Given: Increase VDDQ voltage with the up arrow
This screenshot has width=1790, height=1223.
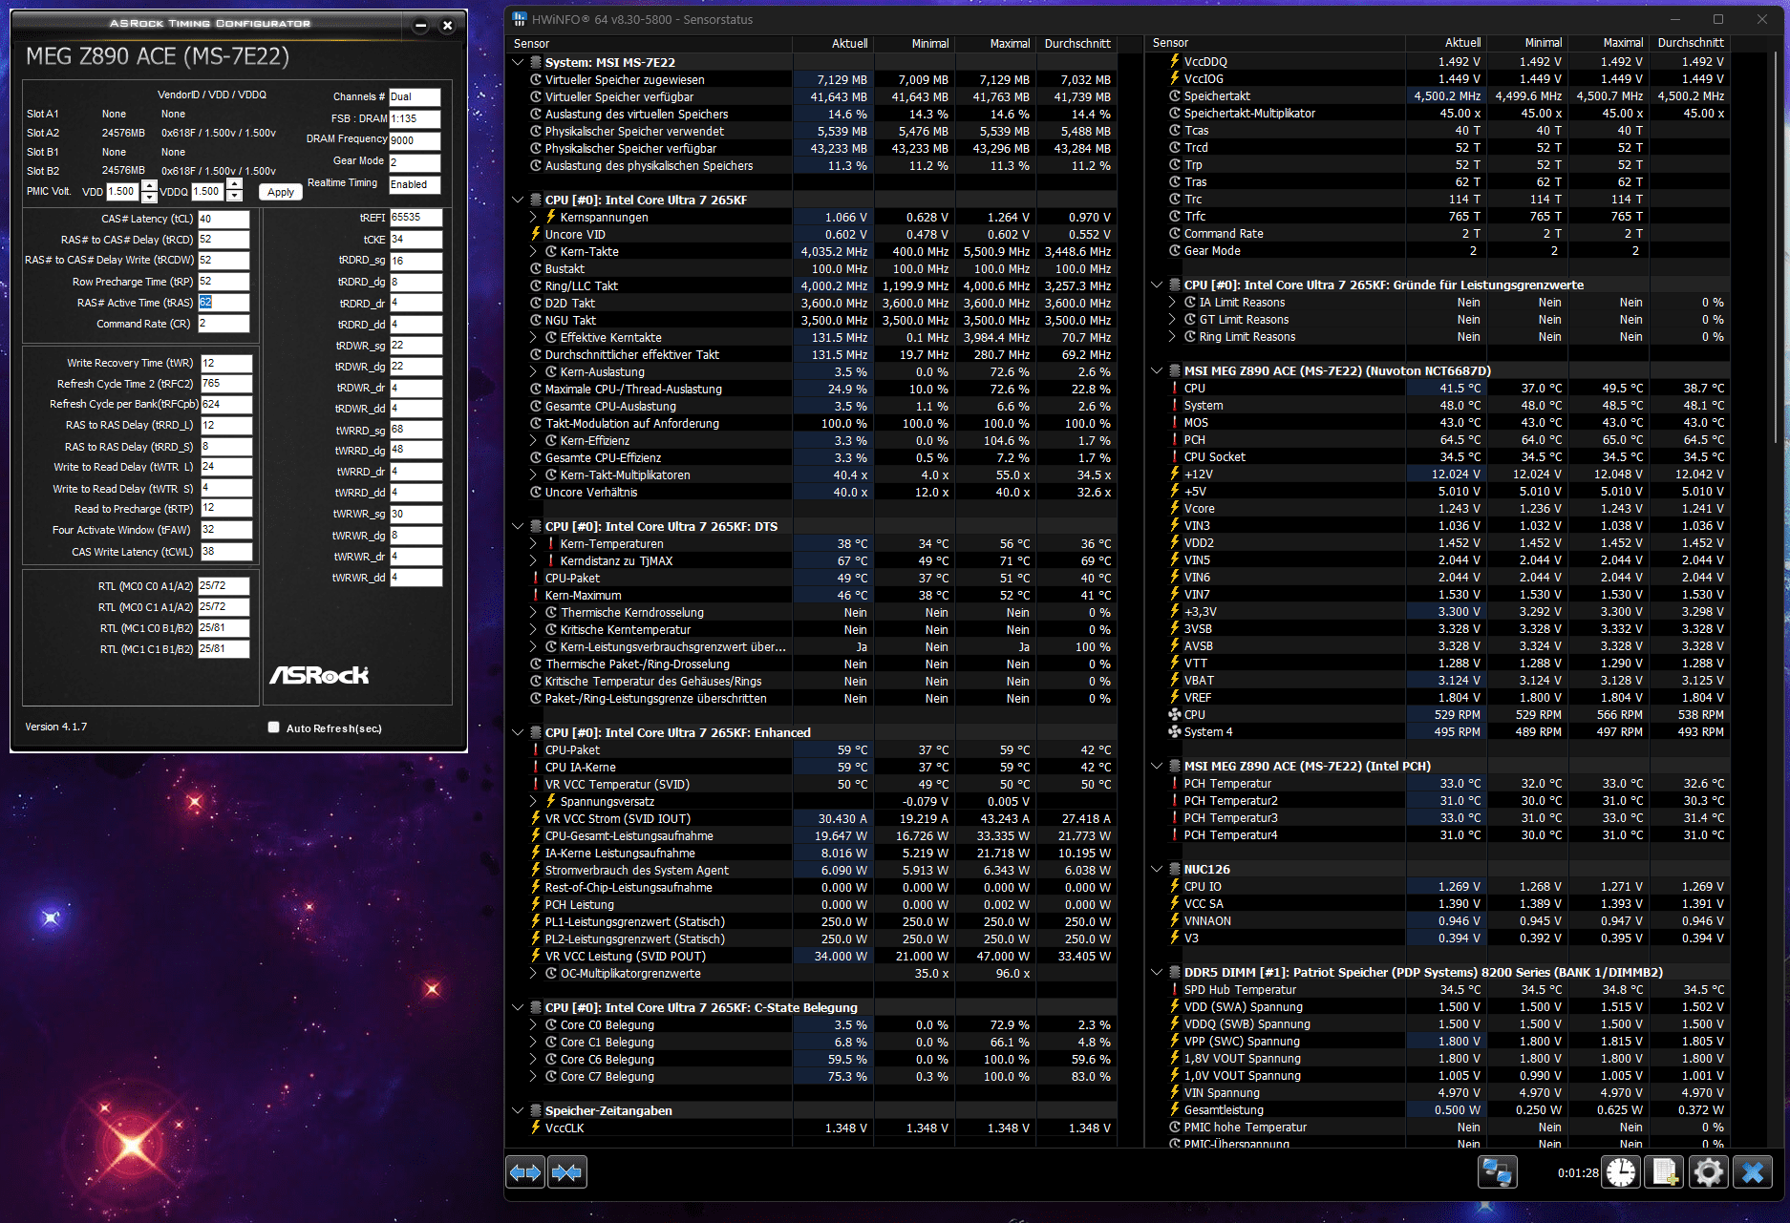Looking at the screenshot, I should 234,185.
